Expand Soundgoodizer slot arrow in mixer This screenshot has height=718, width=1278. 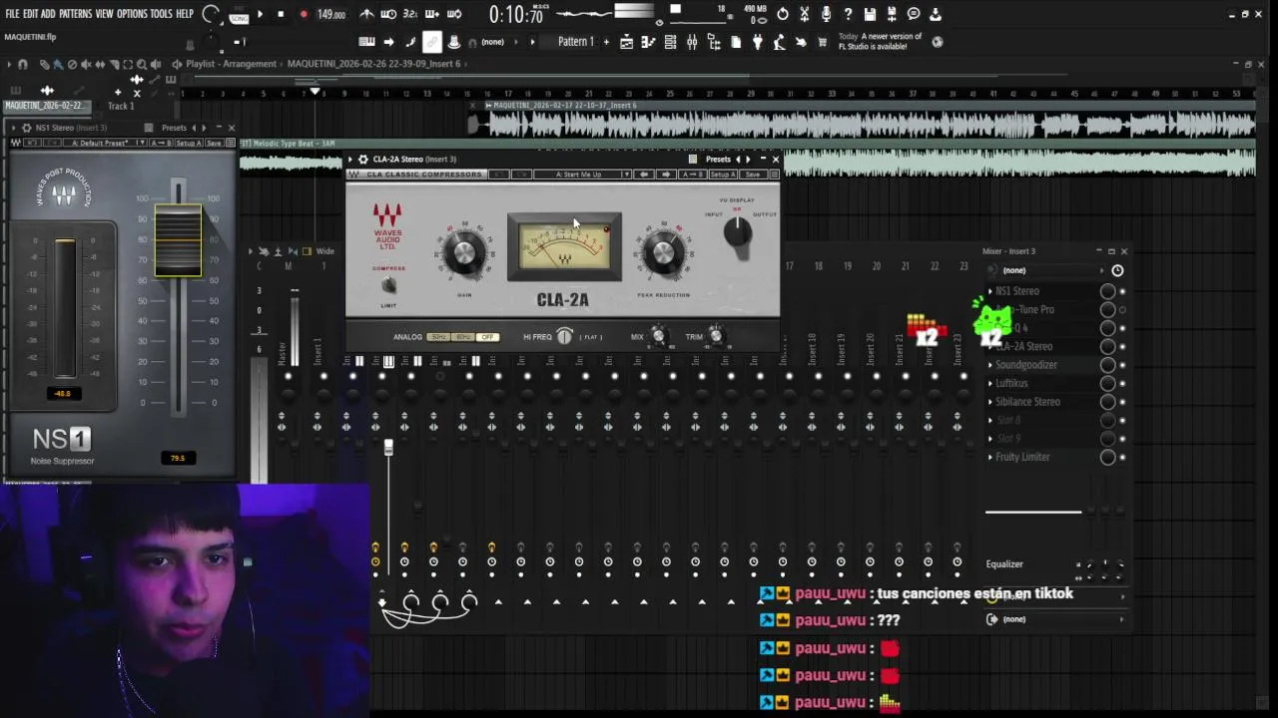coord(990,365)
